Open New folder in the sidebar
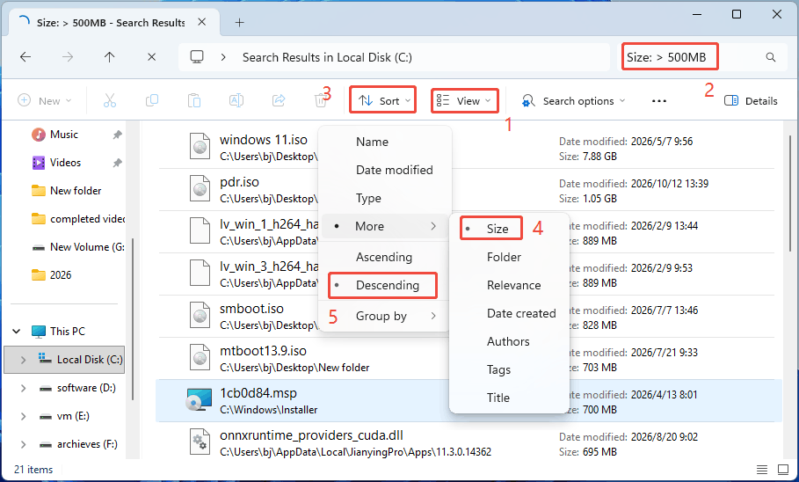Viewport: 799px width, 482px height. [x=76, y=191]
